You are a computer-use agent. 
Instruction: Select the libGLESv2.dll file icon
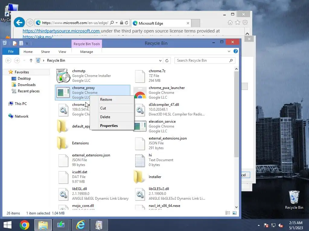pyautogui.click(x=140, y=194)
